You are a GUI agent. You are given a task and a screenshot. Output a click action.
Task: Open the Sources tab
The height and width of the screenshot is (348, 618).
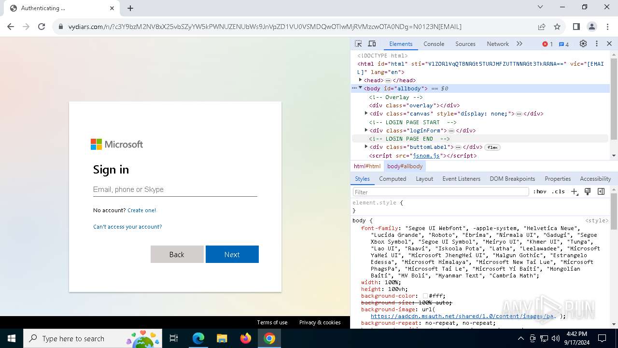[x=465, y=43]
